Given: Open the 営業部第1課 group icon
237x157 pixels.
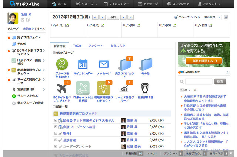Looking at the screenshot, I should point(145,88).
